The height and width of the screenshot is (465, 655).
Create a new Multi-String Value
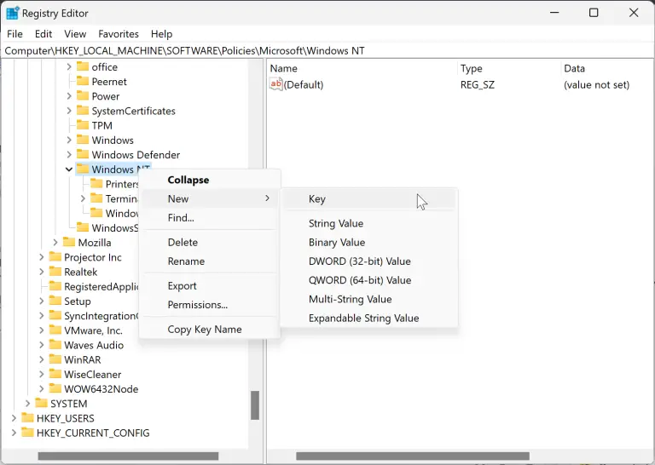coord(369,299)
